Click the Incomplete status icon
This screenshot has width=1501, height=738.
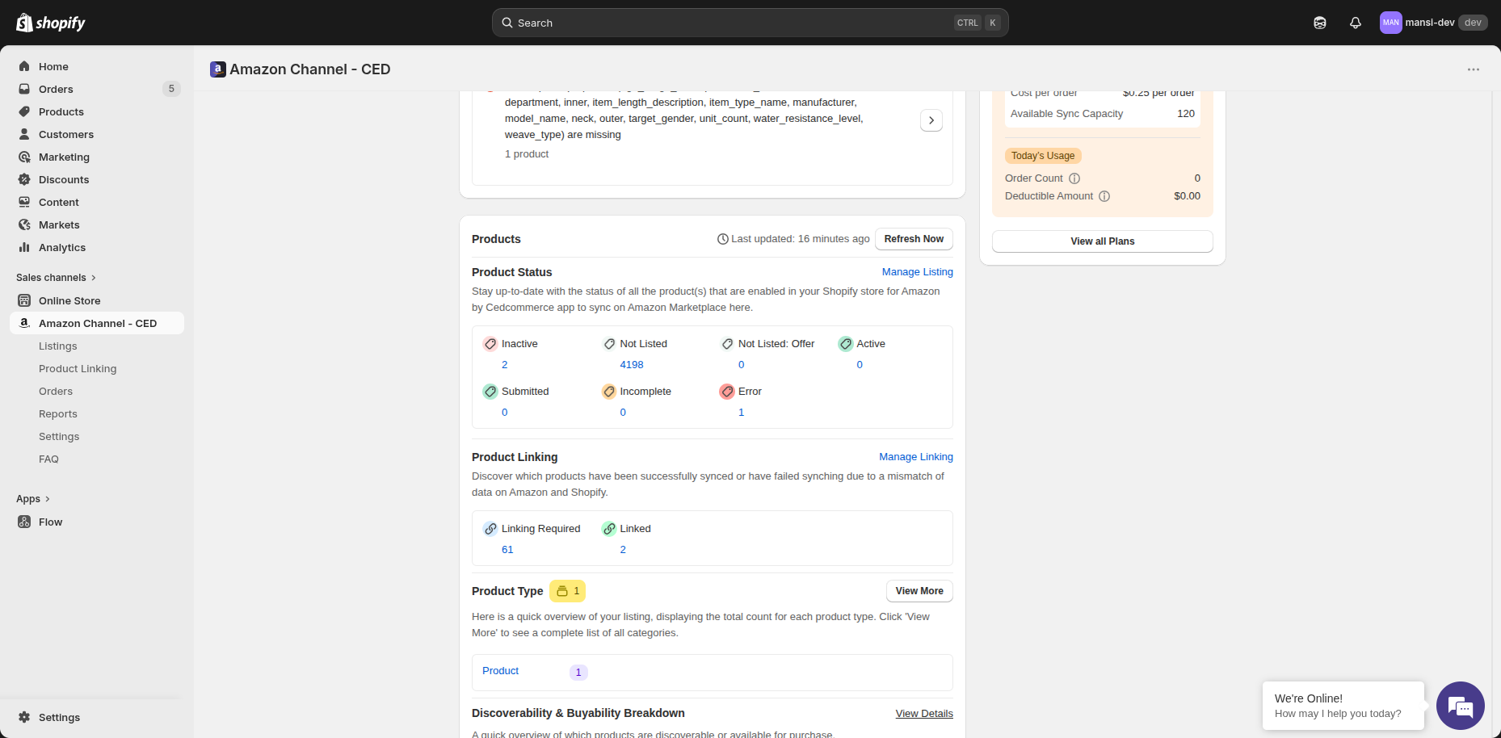609,392
